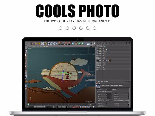Open the blue Deformer icon

(x=85, y=43)
